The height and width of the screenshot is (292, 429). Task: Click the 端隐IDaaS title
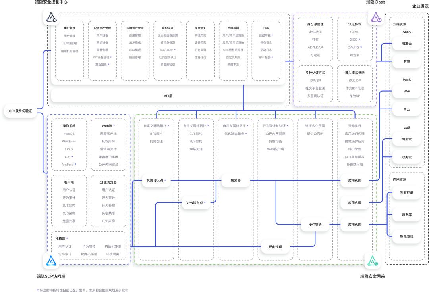pos(376,2)
